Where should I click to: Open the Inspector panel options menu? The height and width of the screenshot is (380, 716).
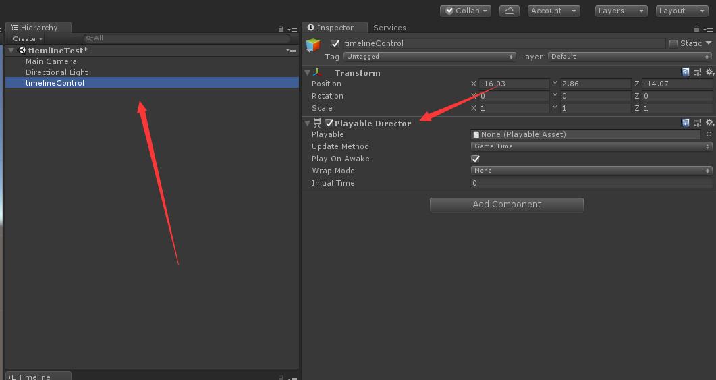(x=708, y=30)
